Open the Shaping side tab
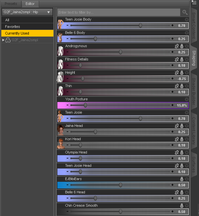Screen dimensions: 199x216 click(194, 58)
